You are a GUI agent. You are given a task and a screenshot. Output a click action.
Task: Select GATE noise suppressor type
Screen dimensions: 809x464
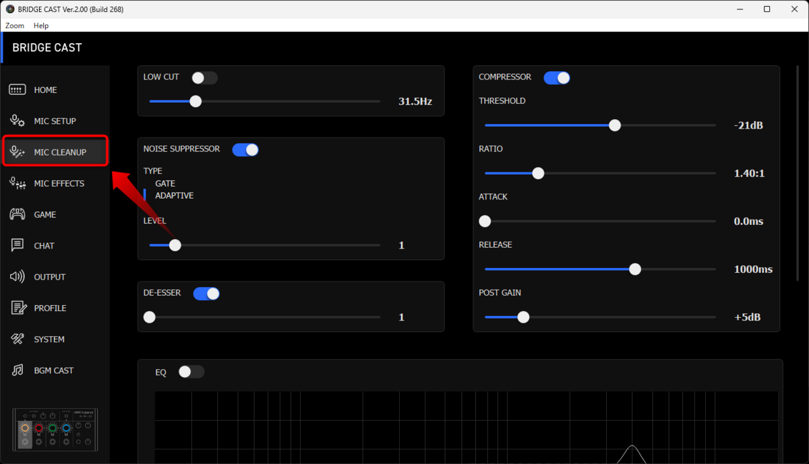(x=165, y=183)
